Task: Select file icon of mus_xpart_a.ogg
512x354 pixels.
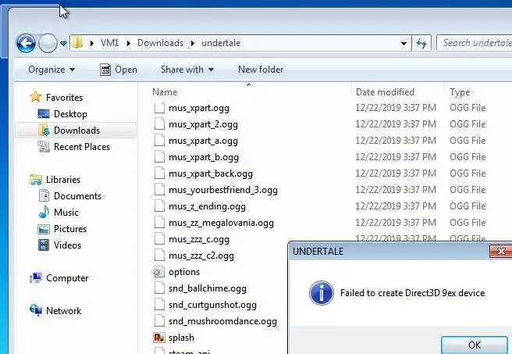Action: (x=159, y=141)
